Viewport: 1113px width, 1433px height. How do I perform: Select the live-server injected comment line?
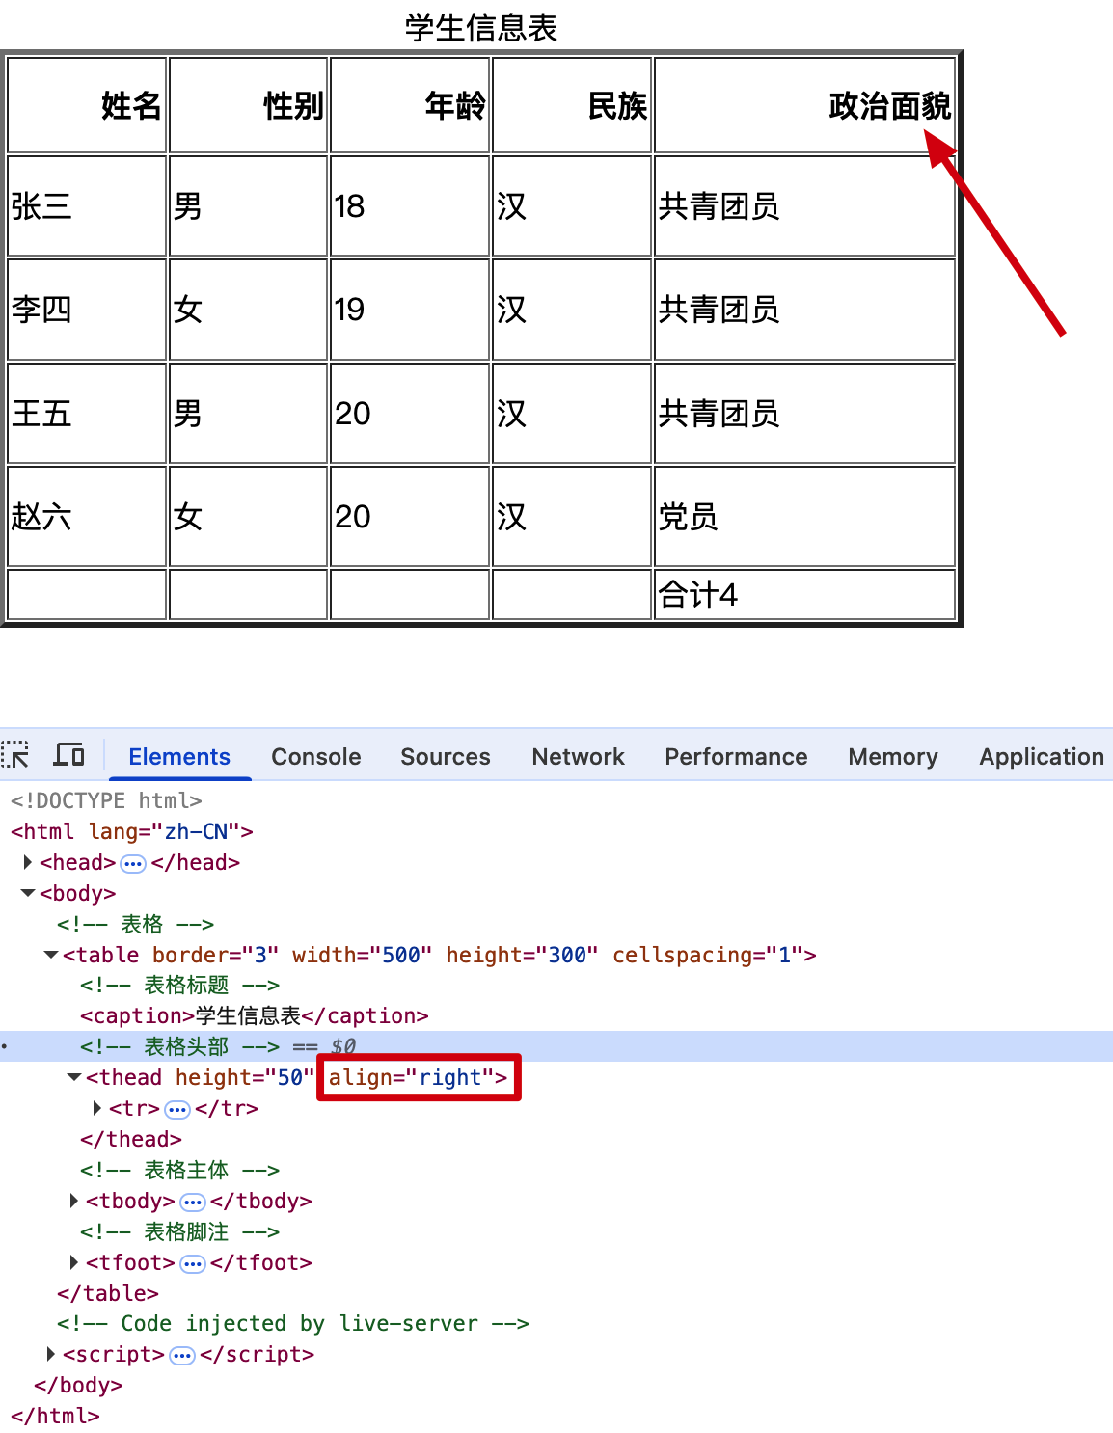(293, 1323)
